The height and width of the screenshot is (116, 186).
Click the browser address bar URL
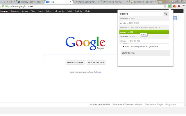(19, 6)
